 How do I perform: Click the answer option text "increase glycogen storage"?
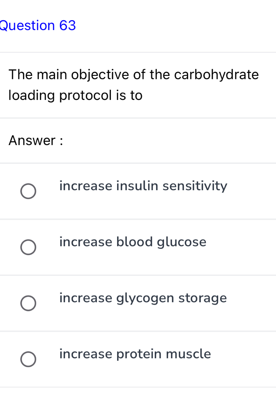pos(143,298)
